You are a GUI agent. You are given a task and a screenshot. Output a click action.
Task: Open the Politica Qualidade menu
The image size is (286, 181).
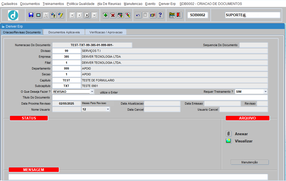(x=81, y=4)
